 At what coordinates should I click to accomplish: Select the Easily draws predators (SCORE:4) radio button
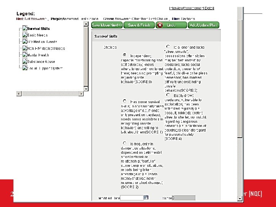tap(168, 95)
